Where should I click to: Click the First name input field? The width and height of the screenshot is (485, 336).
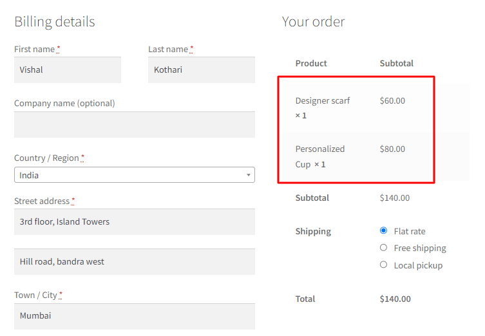(68, 70)
